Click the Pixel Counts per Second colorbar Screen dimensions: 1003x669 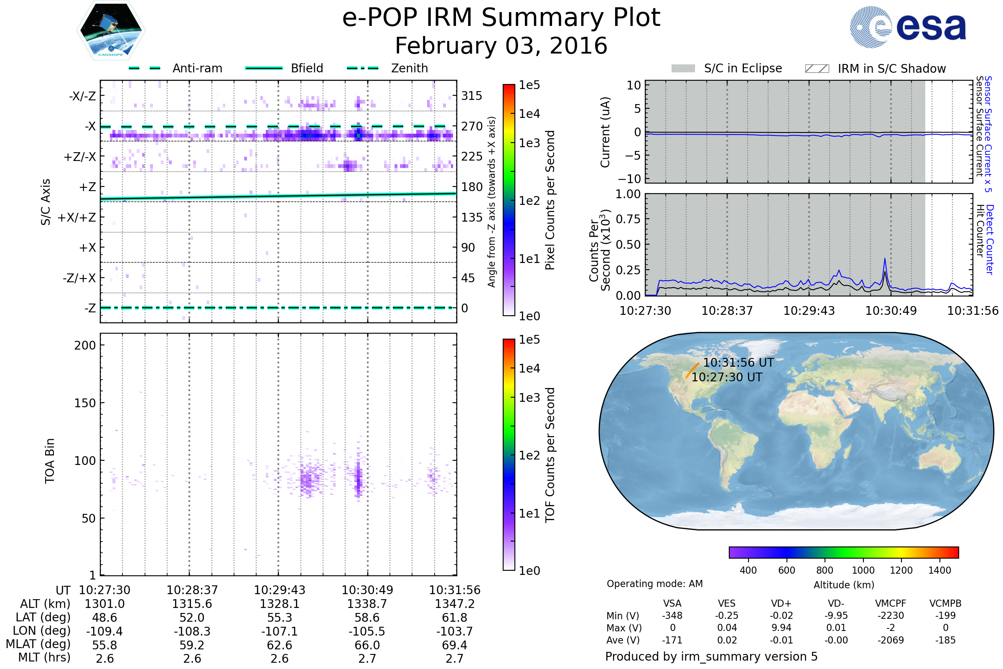pyautogui.click(x=509, y=201)
